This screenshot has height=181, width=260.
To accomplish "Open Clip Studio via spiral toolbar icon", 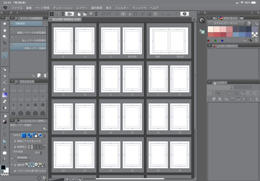I will (x=70, y=14).
